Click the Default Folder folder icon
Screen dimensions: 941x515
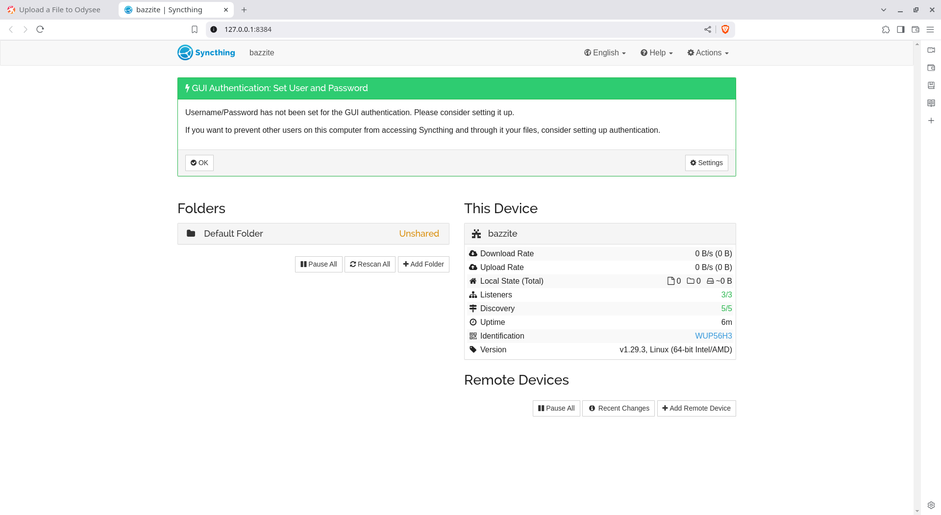coord(191,233)
